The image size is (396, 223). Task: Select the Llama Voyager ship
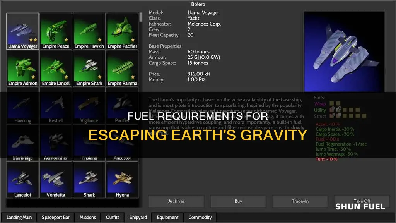[x=23, y=31]
